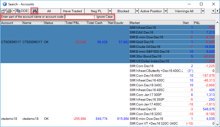Click the binoculars search icon
The height and width of the screenshot is (127, 220).
[34, 11]
